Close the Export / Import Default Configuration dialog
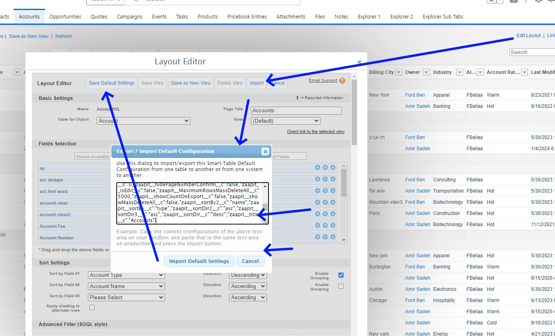The width and height of the screenshot is (555, 336). tap(265, 151)
